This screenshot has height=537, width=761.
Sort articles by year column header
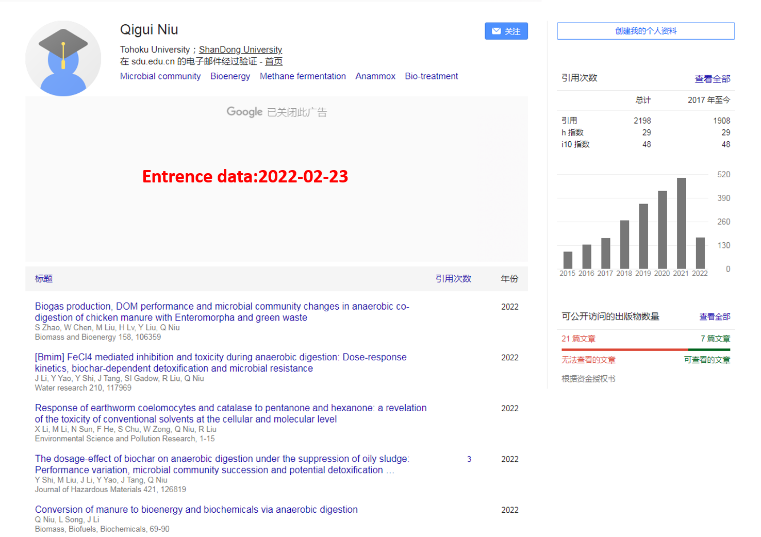509,278
